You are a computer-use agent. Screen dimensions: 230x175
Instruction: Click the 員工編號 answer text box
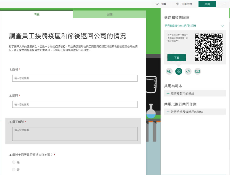[75, 134]
